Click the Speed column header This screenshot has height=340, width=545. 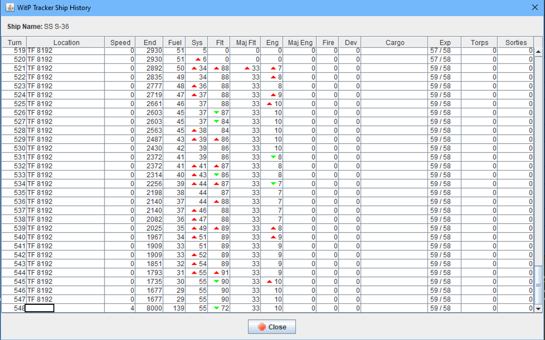120,43
